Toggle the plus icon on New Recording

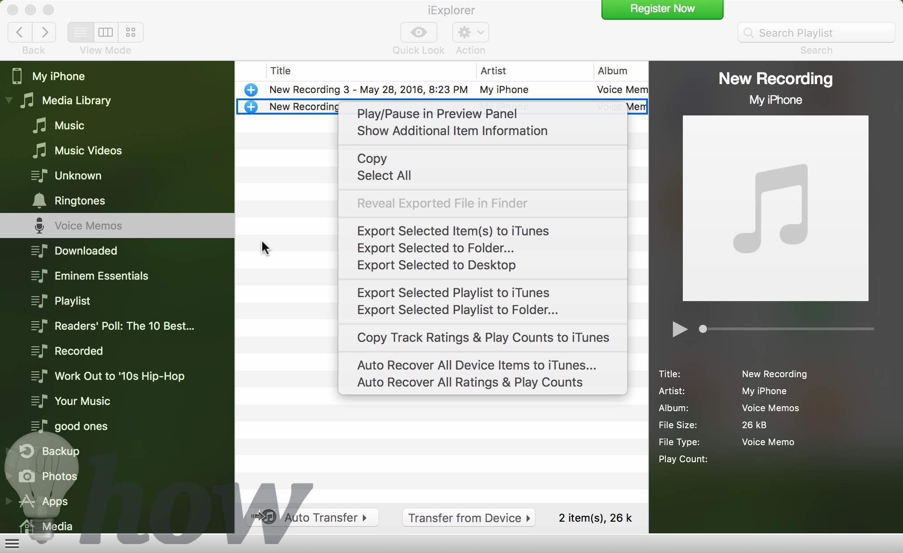pos(251,106)
